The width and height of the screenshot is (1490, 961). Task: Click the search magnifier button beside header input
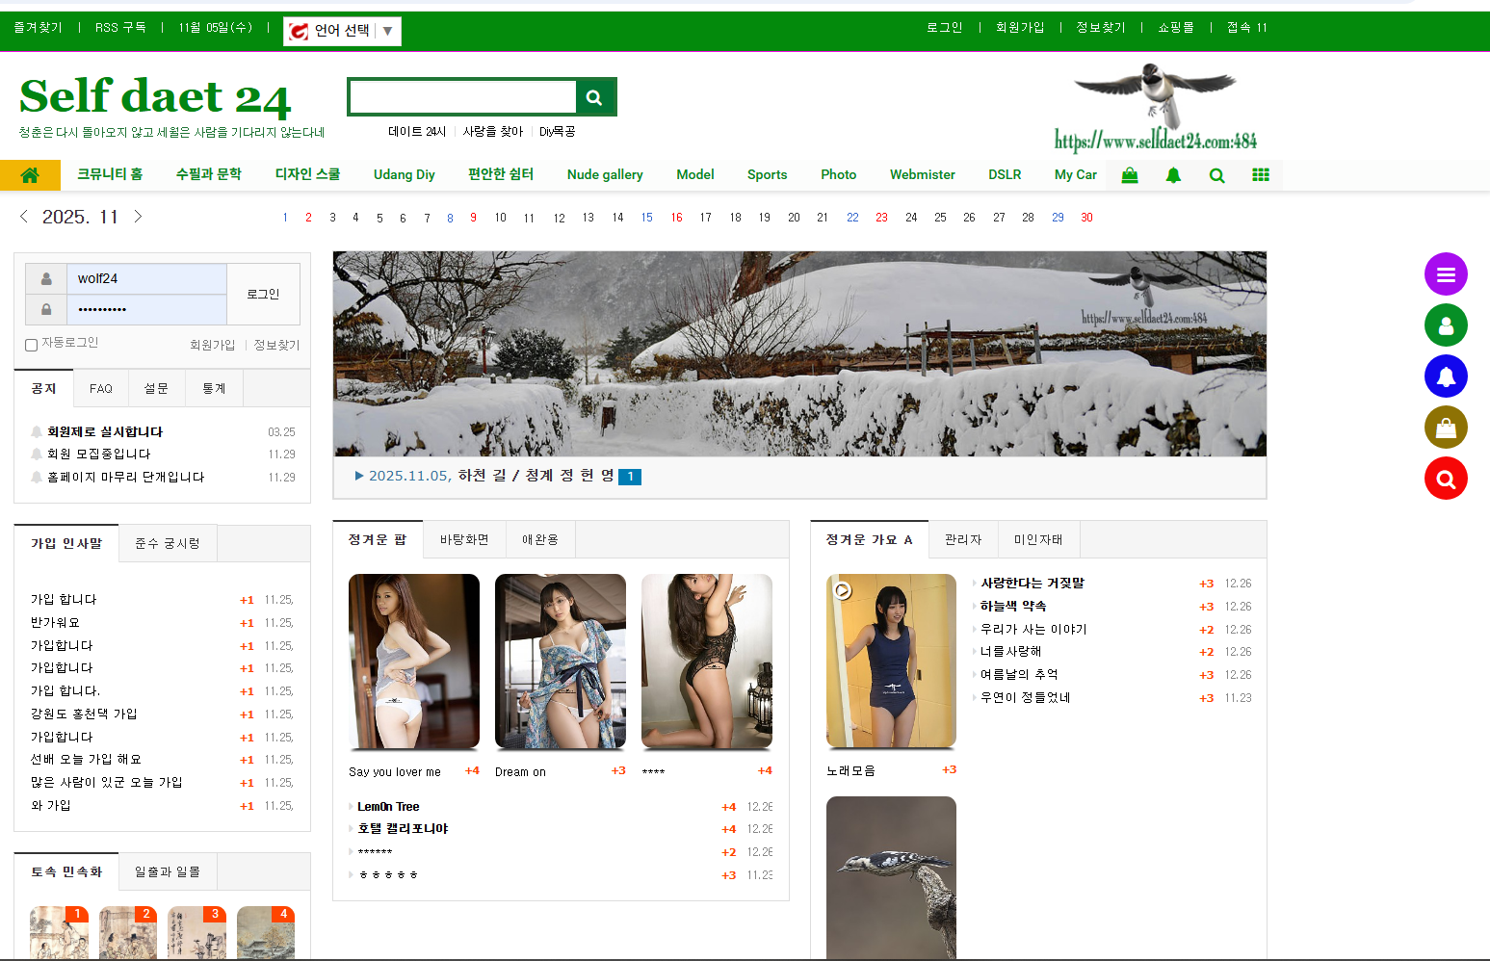point(594,97)
